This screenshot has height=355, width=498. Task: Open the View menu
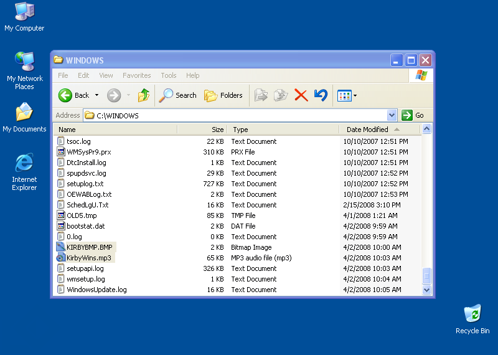tap(106, 75)
